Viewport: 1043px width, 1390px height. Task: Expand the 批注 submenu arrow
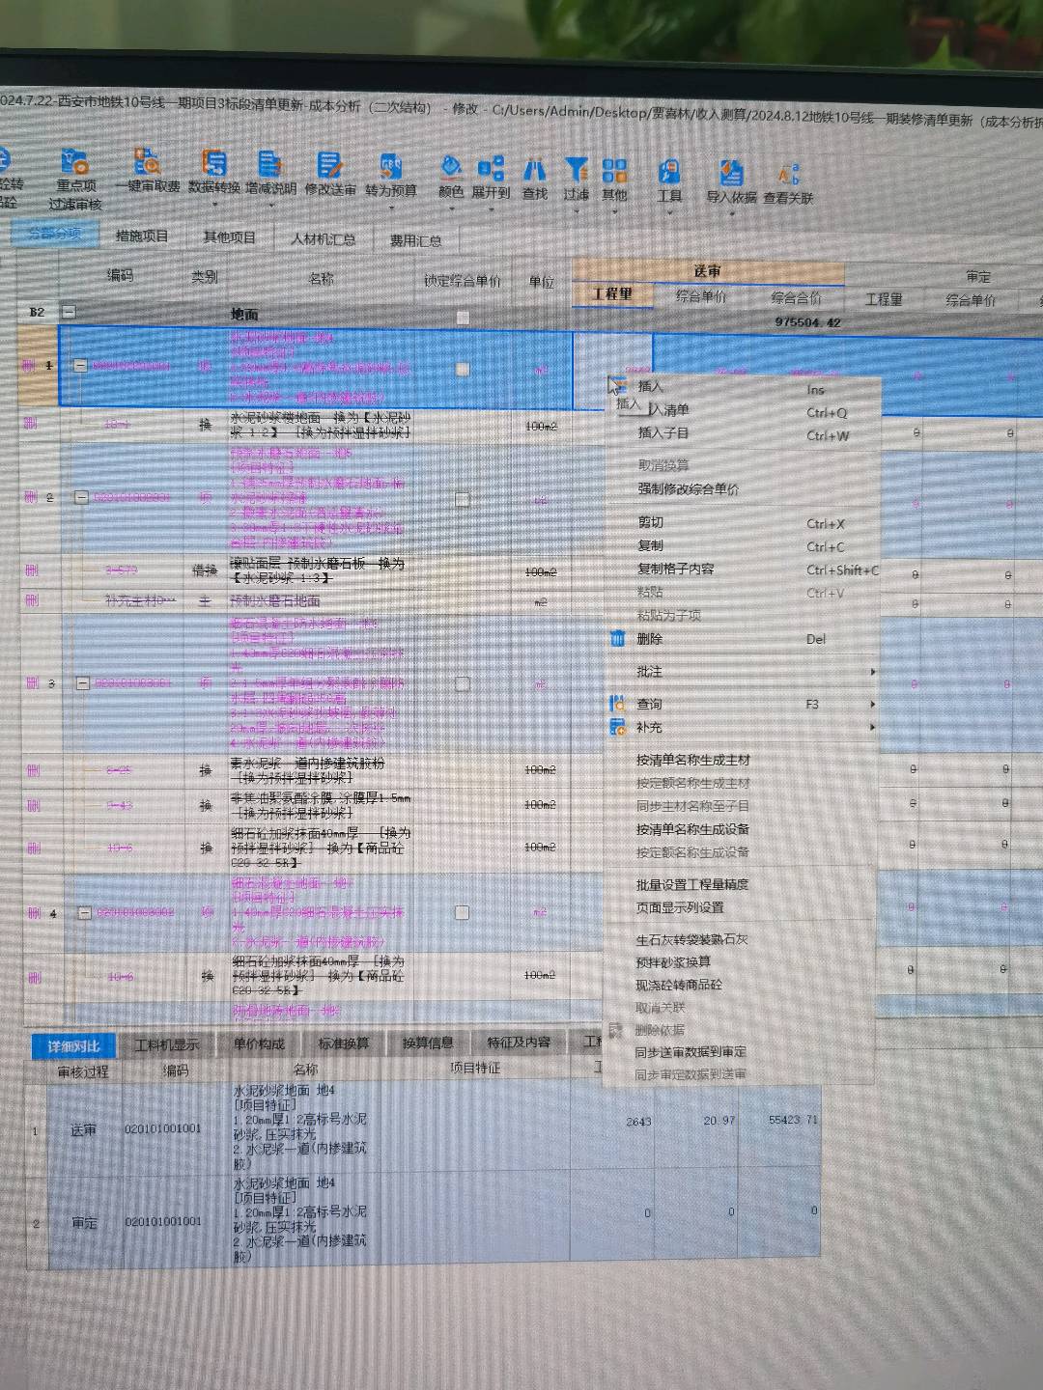(x=872, y=672)
